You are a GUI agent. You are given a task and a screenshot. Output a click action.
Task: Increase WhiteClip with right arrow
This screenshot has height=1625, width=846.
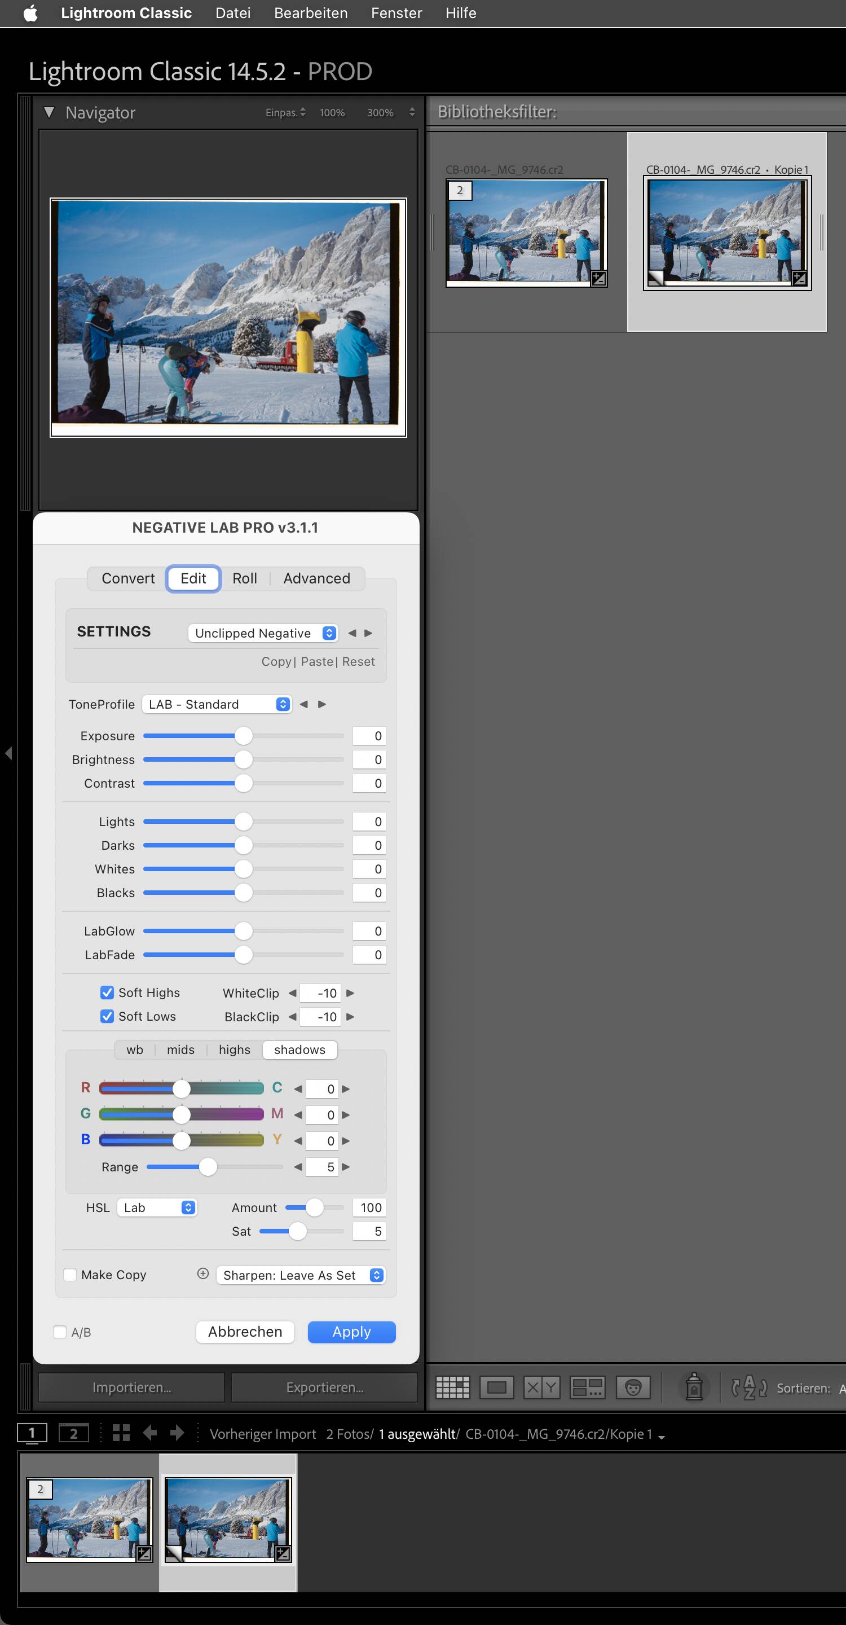pos(350,993)
